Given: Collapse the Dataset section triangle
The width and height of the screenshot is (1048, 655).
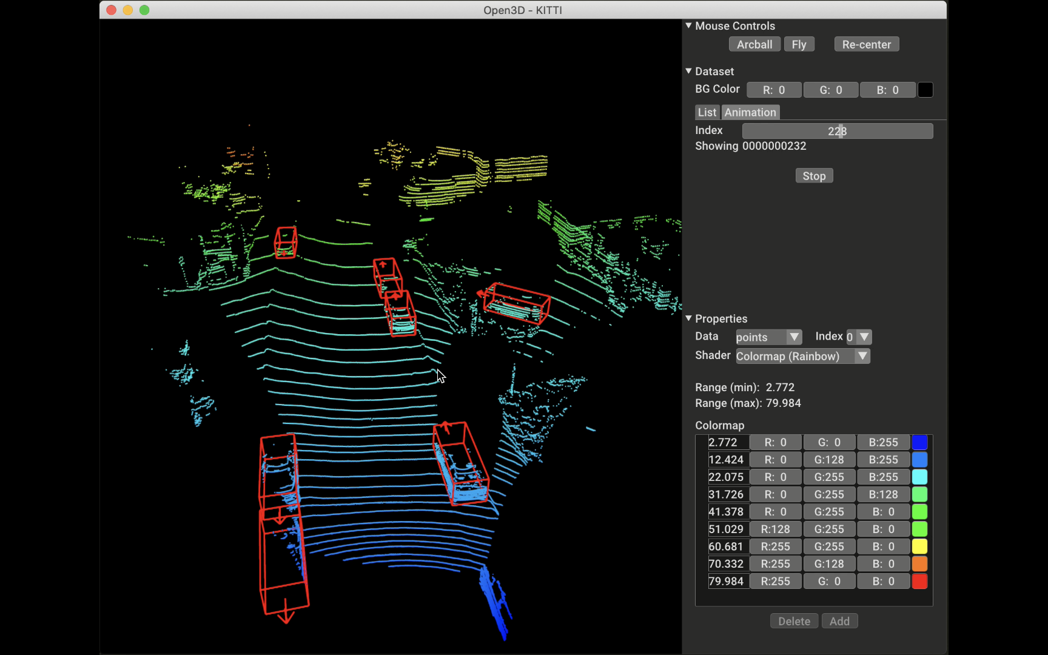Looking at the screenshot, I should tap(688, 72).
